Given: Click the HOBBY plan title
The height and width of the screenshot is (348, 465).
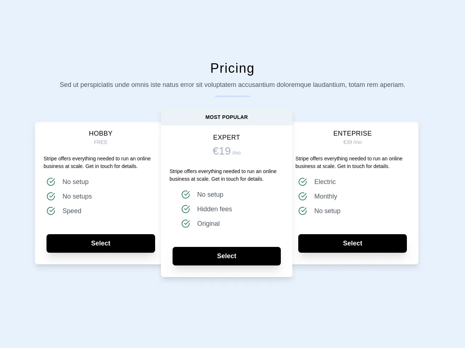Looking at the screenshot, I should [101, 133].
